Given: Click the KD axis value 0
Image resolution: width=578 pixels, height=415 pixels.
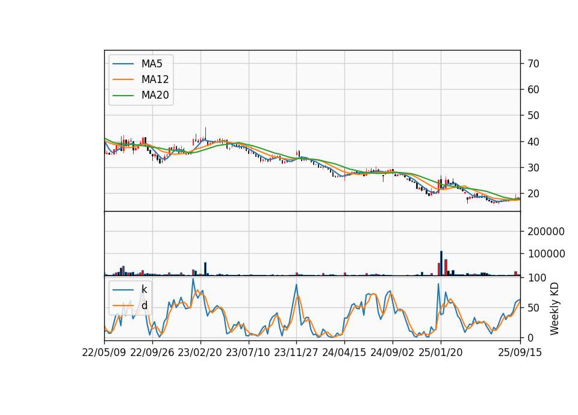Looking at the screenshot, I should (x=530, y=337).
